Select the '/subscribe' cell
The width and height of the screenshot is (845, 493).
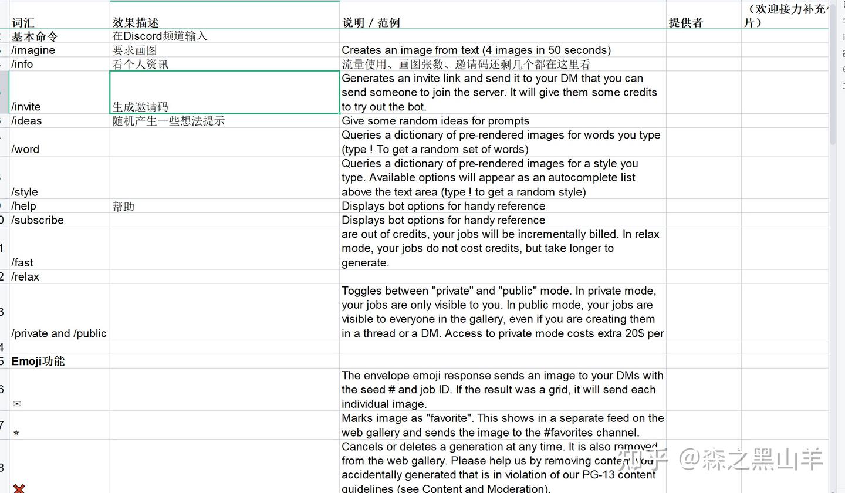[60, 220]
